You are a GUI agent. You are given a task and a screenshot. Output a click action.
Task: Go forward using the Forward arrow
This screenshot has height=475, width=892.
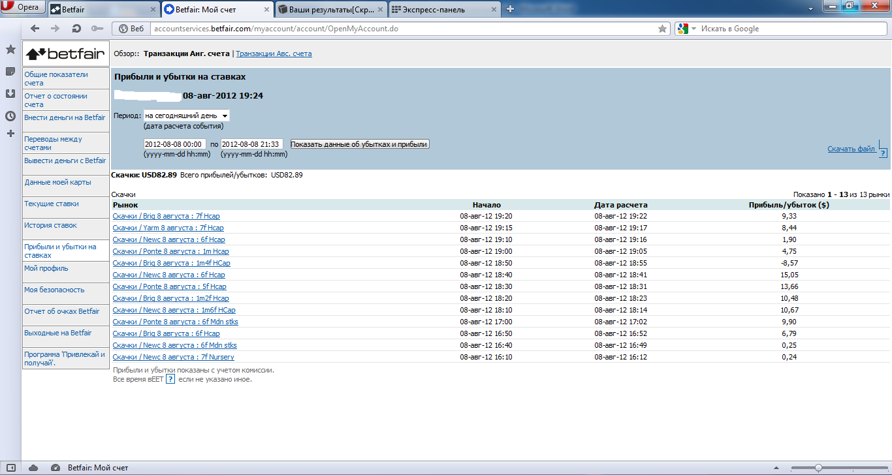coord(56,29)
